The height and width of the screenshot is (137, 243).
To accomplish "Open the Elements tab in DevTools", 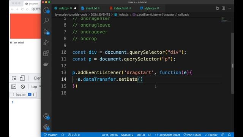I will [37, 78].
